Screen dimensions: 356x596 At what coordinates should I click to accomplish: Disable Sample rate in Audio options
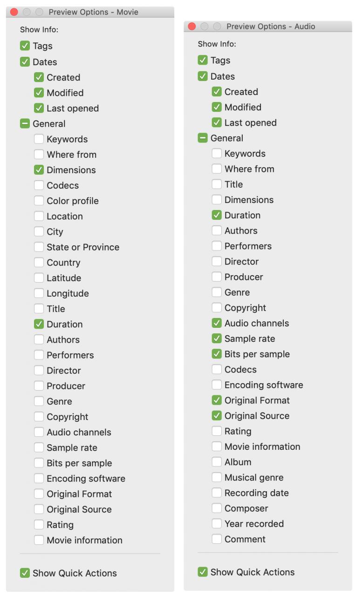217,339
